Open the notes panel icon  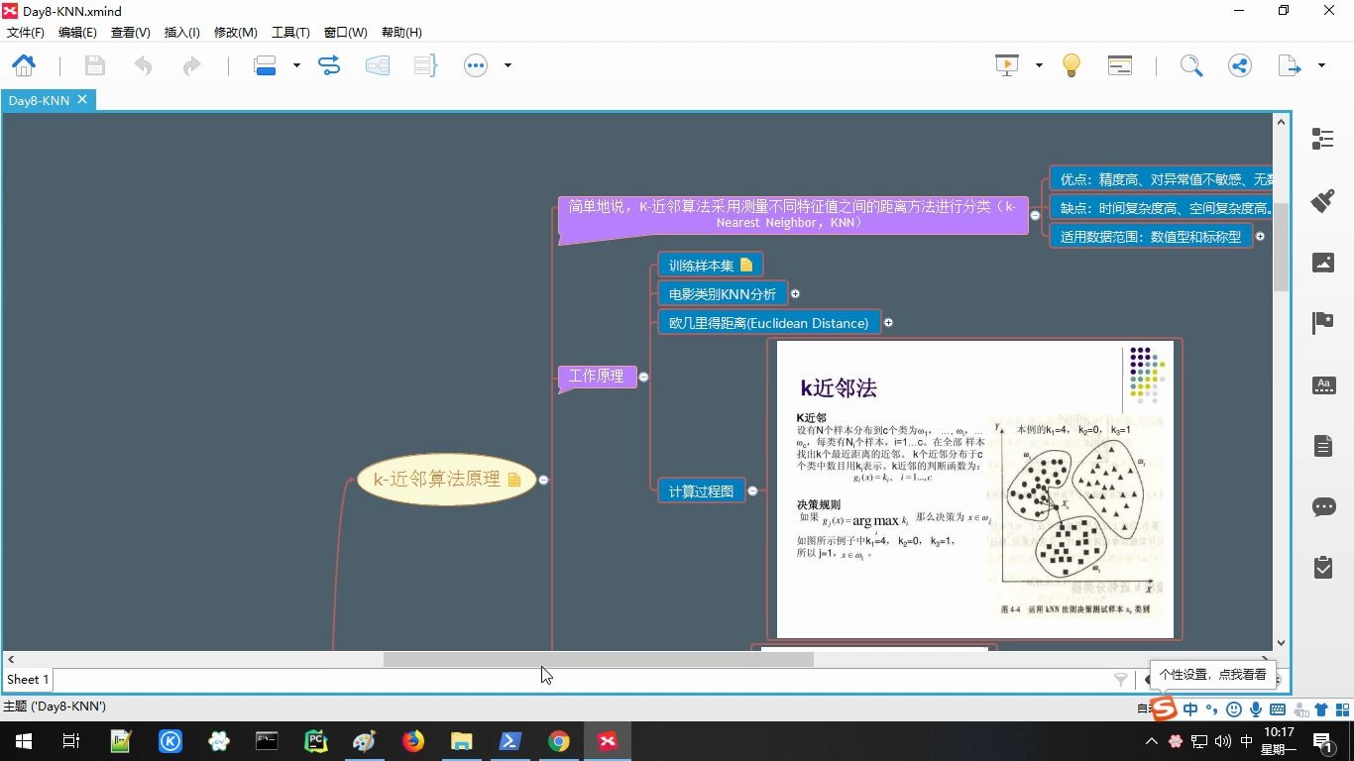(1322, 446)
